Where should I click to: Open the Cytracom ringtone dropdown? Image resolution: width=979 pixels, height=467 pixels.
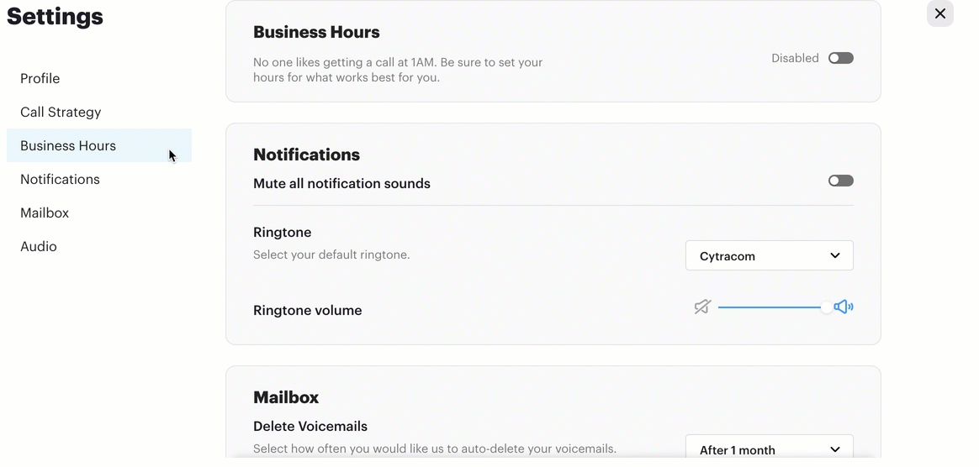[770, 255]
